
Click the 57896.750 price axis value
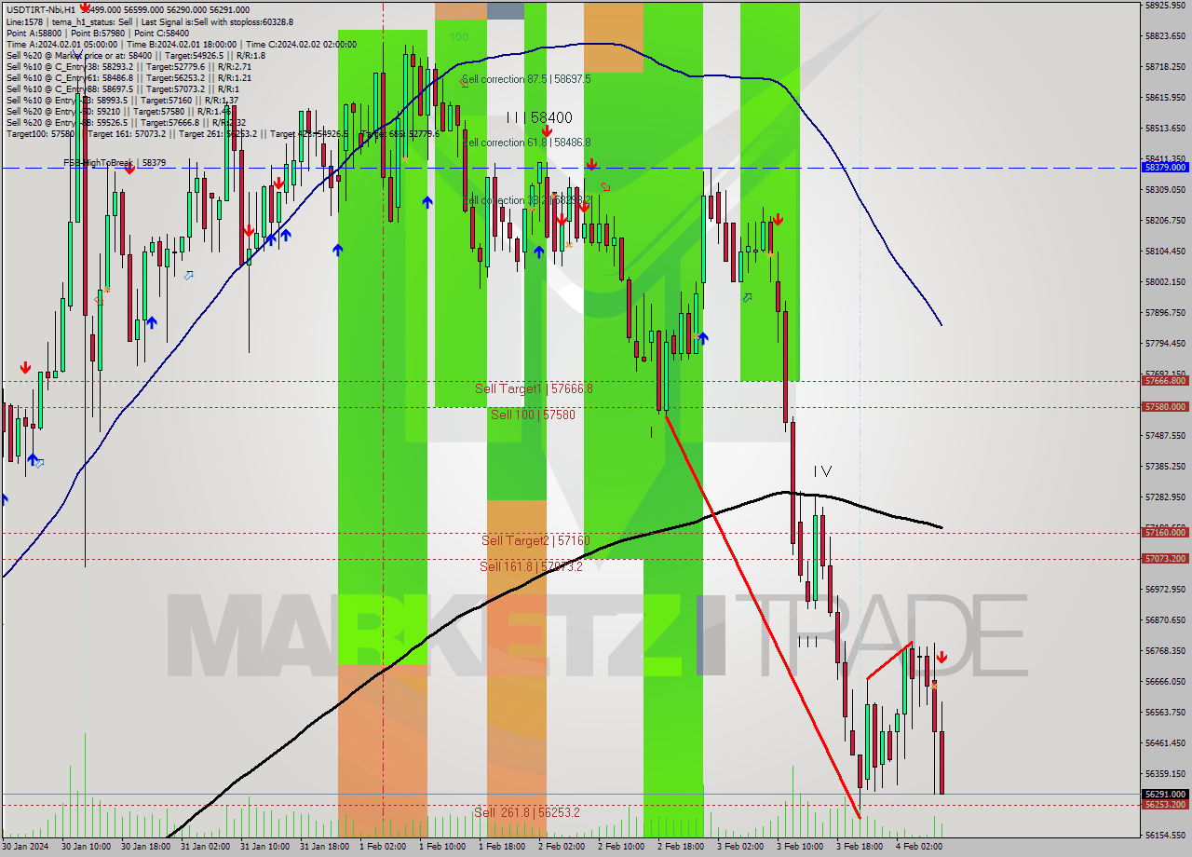[1165, 313]
